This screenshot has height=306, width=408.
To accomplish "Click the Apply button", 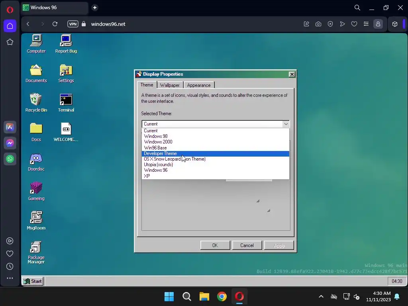I will tap(279, 245).
